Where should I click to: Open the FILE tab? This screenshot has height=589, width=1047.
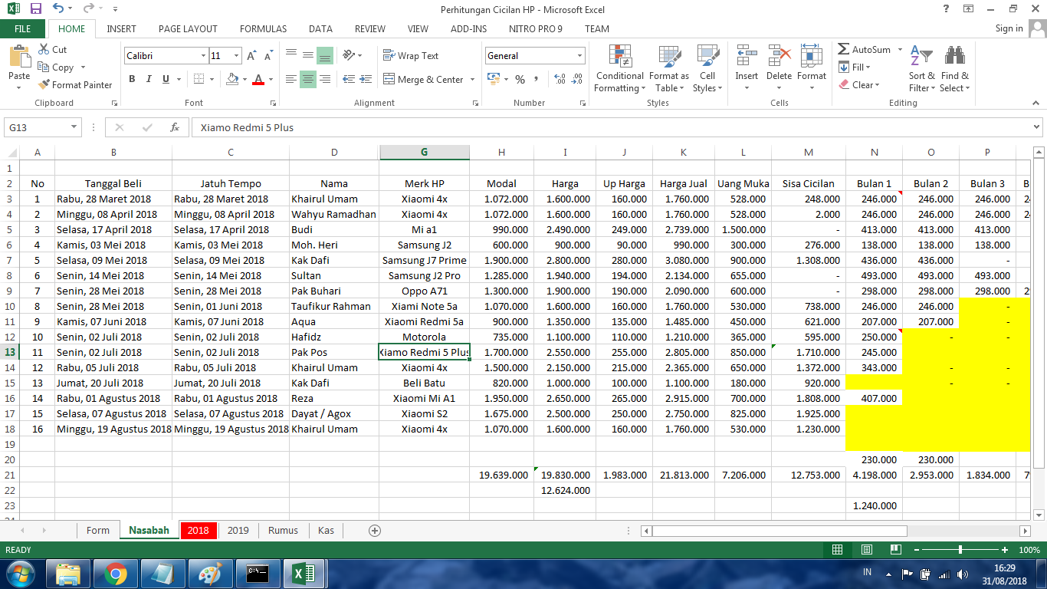point(23,28)
